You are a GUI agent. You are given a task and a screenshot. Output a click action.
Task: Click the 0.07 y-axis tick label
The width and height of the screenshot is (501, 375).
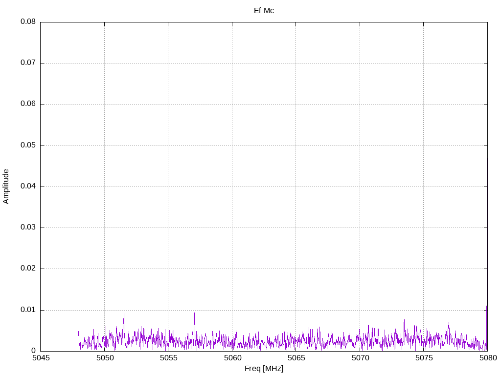(x=28, y=63)
